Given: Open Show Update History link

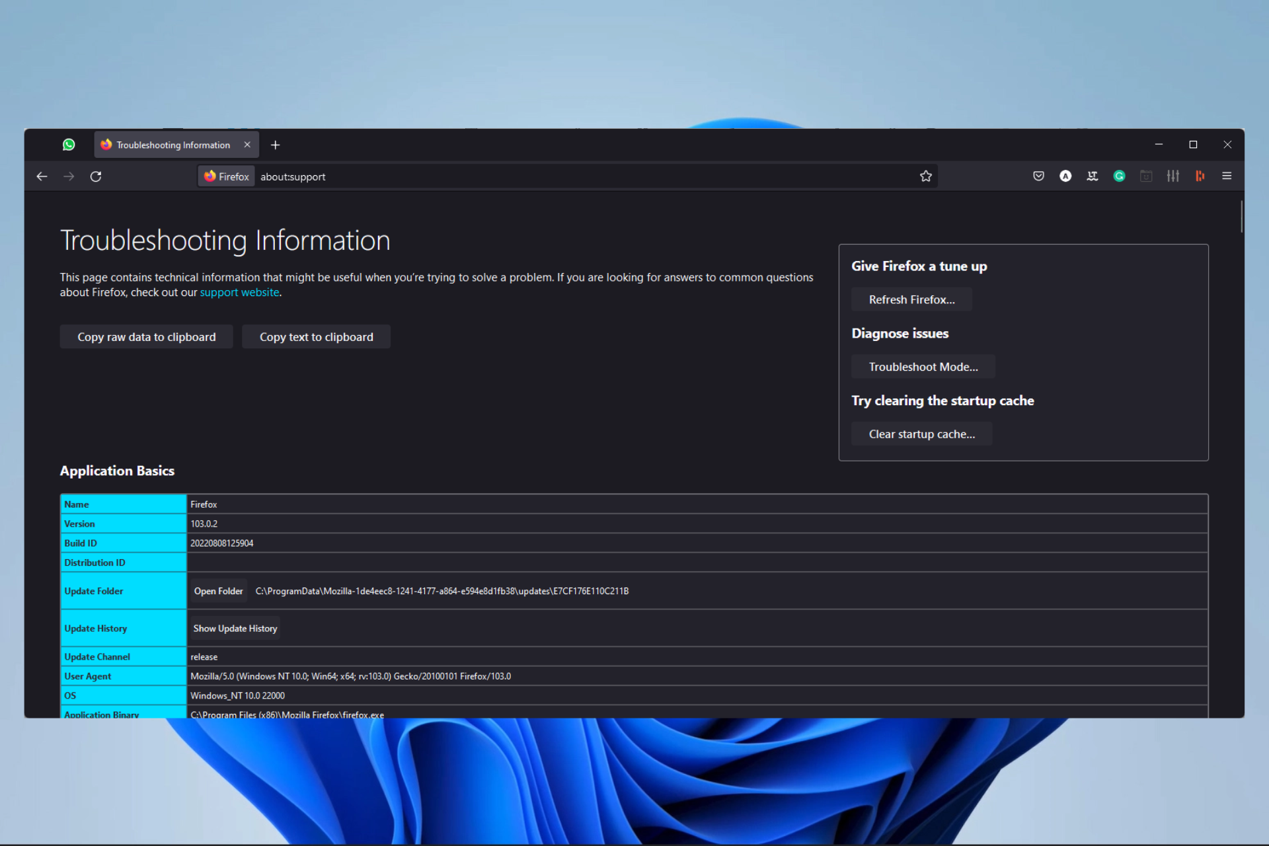Looking at the screenshot, I should 236,628.
